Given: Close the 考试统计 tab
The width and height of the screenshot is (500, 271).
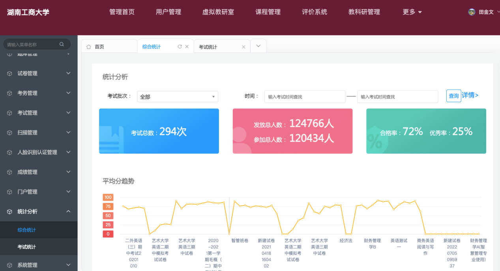Looking at the screenshot, I should (243, 47).
